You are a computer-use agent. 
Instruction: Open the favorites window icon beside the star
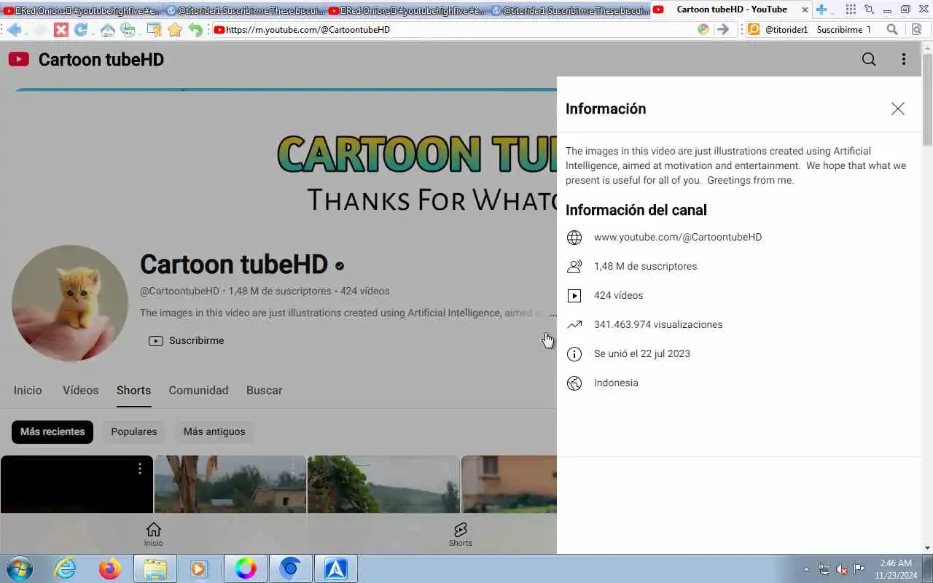[x=154, y=30]
